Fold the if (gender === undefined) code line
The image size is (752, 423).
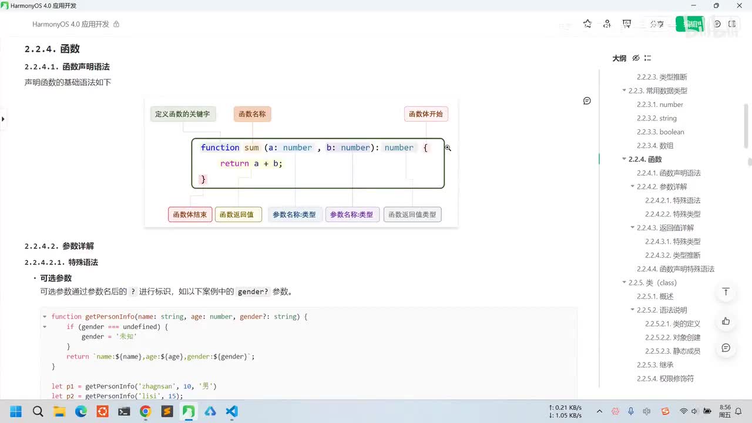pyautogui.click(x=44, y=327)
